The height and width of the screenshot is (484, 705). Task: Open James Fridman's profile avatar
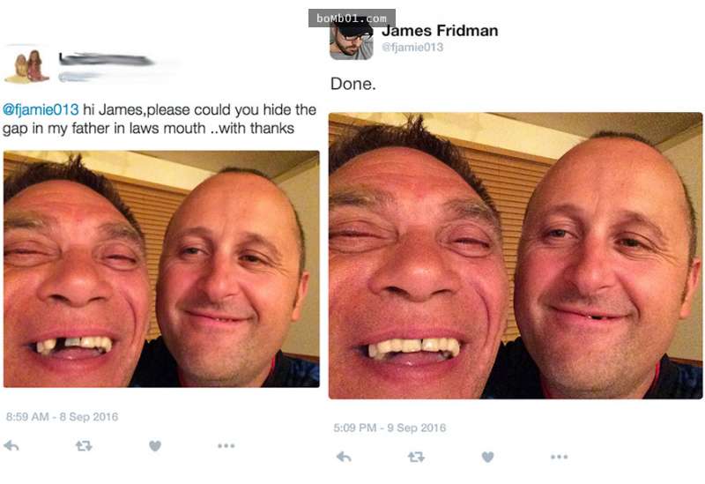point(351,41)
